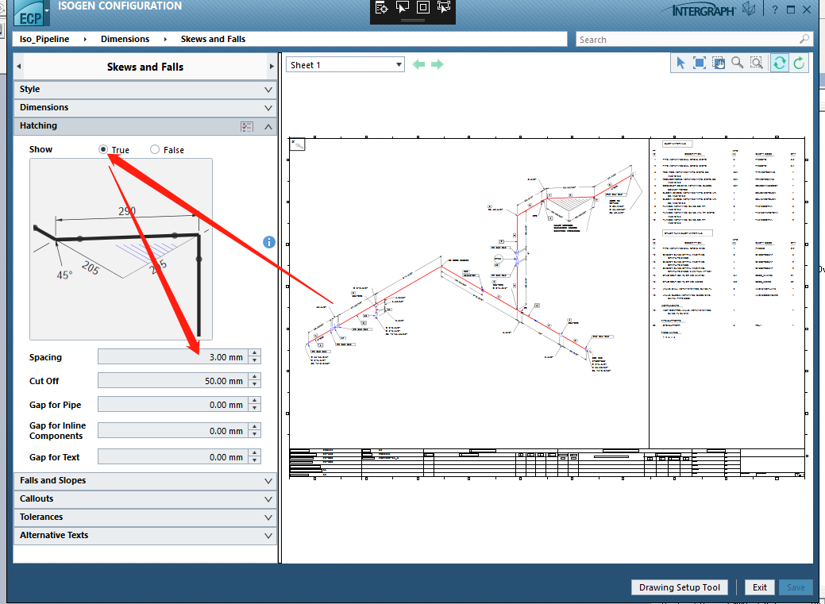This screenshot has width=825, height=604.
Task: Click the Cut Off value field
Action: [x=172, y=380]
